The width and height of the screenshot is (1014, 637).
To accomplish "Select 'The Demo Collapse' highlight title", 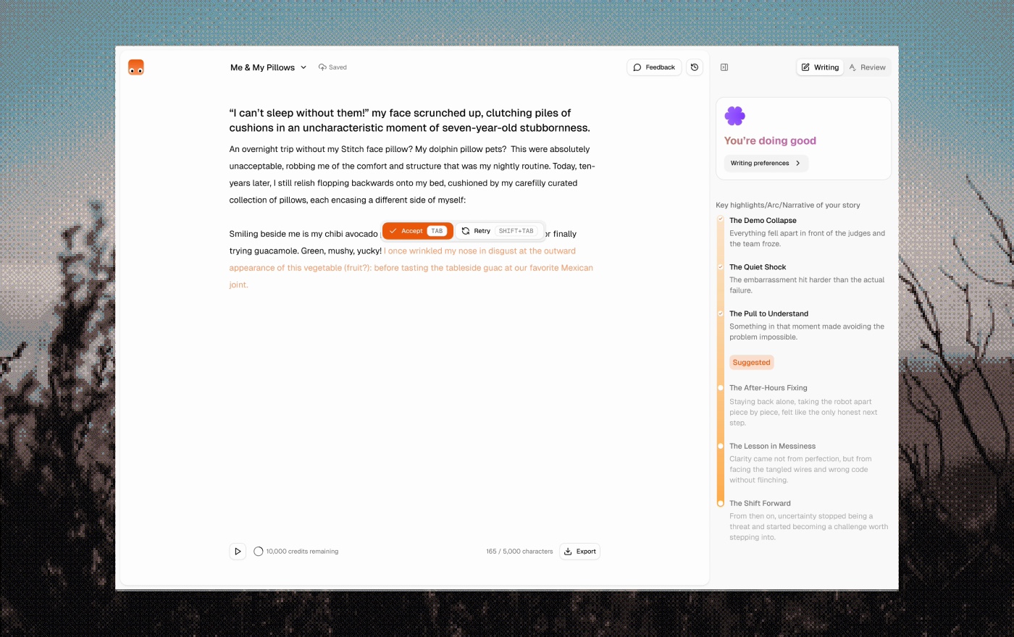I will [x=763, y=221].
